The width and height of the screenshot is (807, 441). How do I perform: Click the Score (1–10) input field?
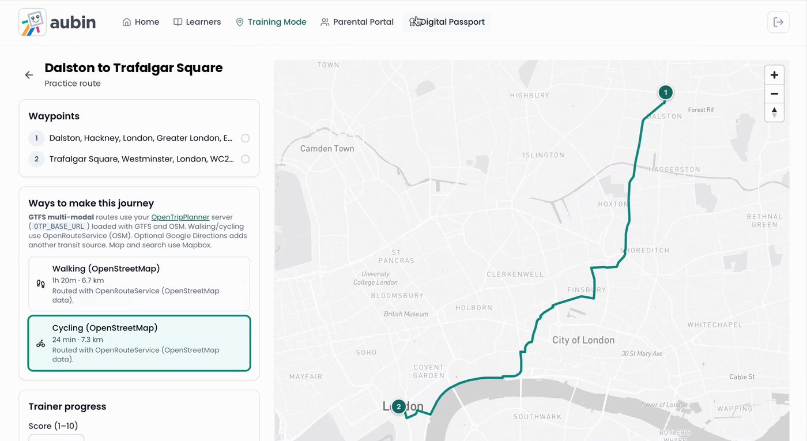tap(56, 438)
